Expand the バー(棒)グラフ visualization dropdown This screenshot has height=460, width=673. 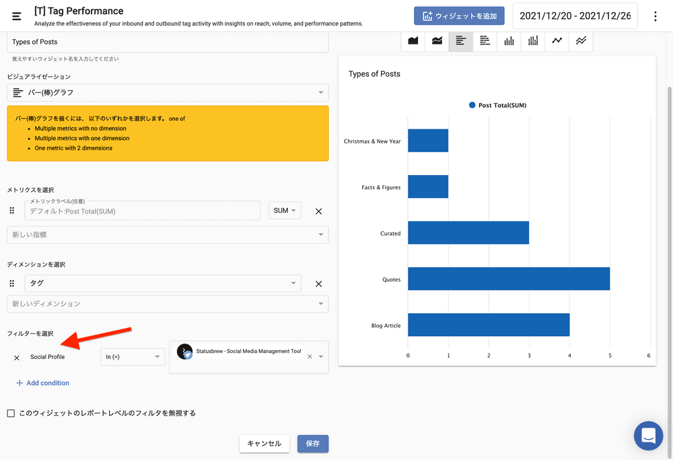(168, 92)
